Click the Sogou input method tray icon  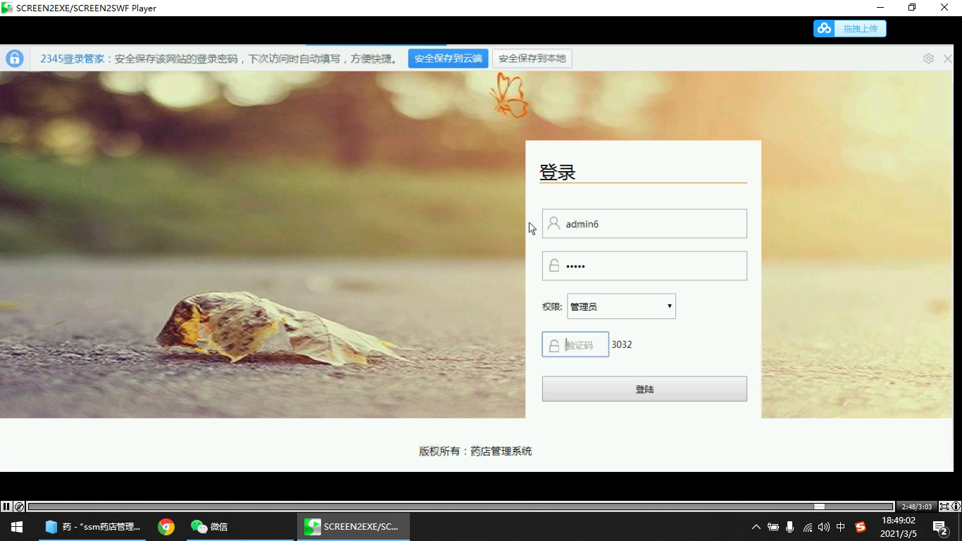click(860, 527)
